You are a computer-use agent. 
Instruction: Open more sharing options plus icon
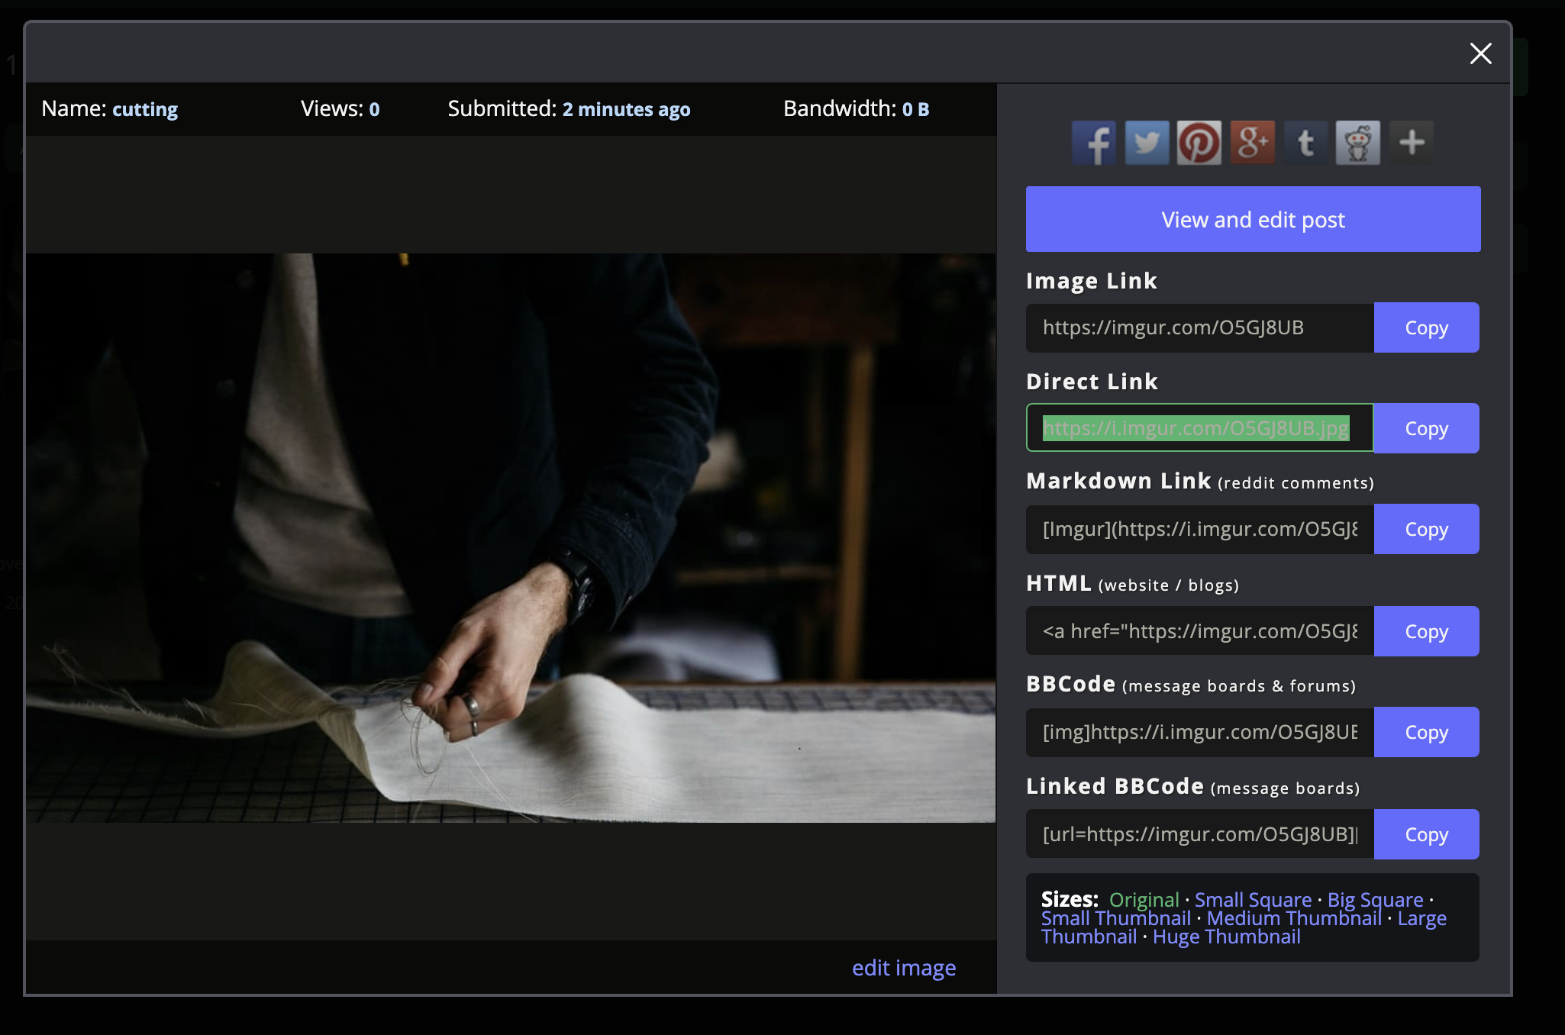pos(1412,143)
